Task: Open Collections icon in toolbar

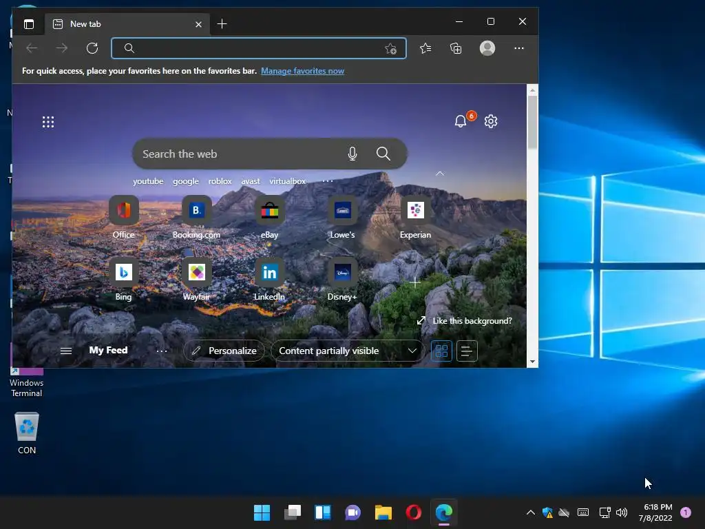Action: pos(456,48)
